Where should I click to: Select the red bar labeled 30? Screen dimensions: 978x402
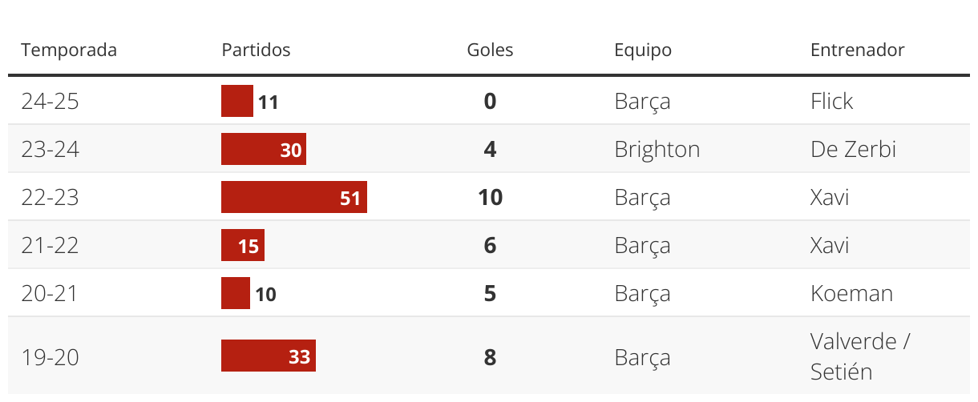[x=264, y=149]
